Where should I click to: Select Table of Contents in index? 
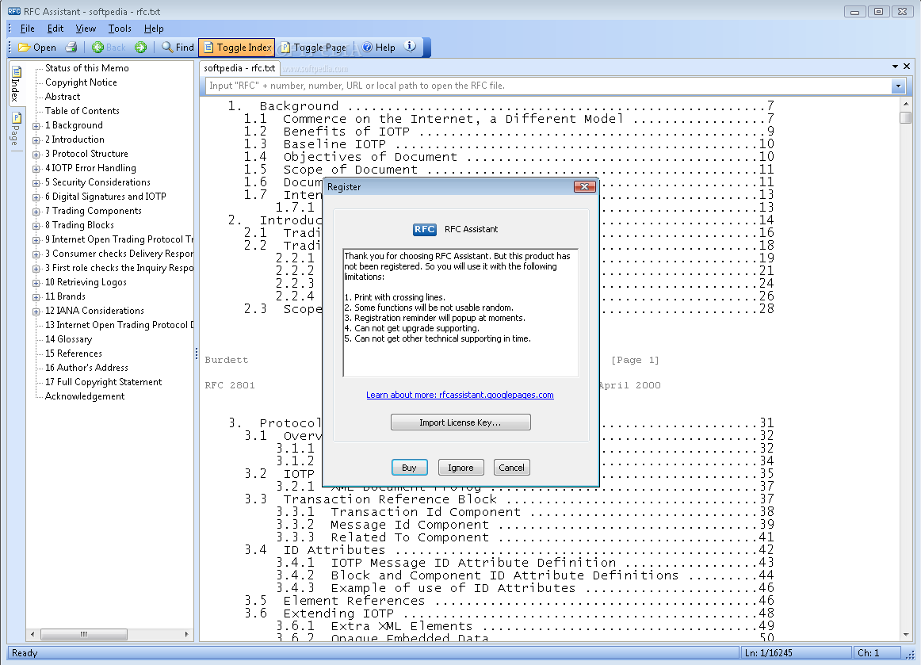point(82,111)
